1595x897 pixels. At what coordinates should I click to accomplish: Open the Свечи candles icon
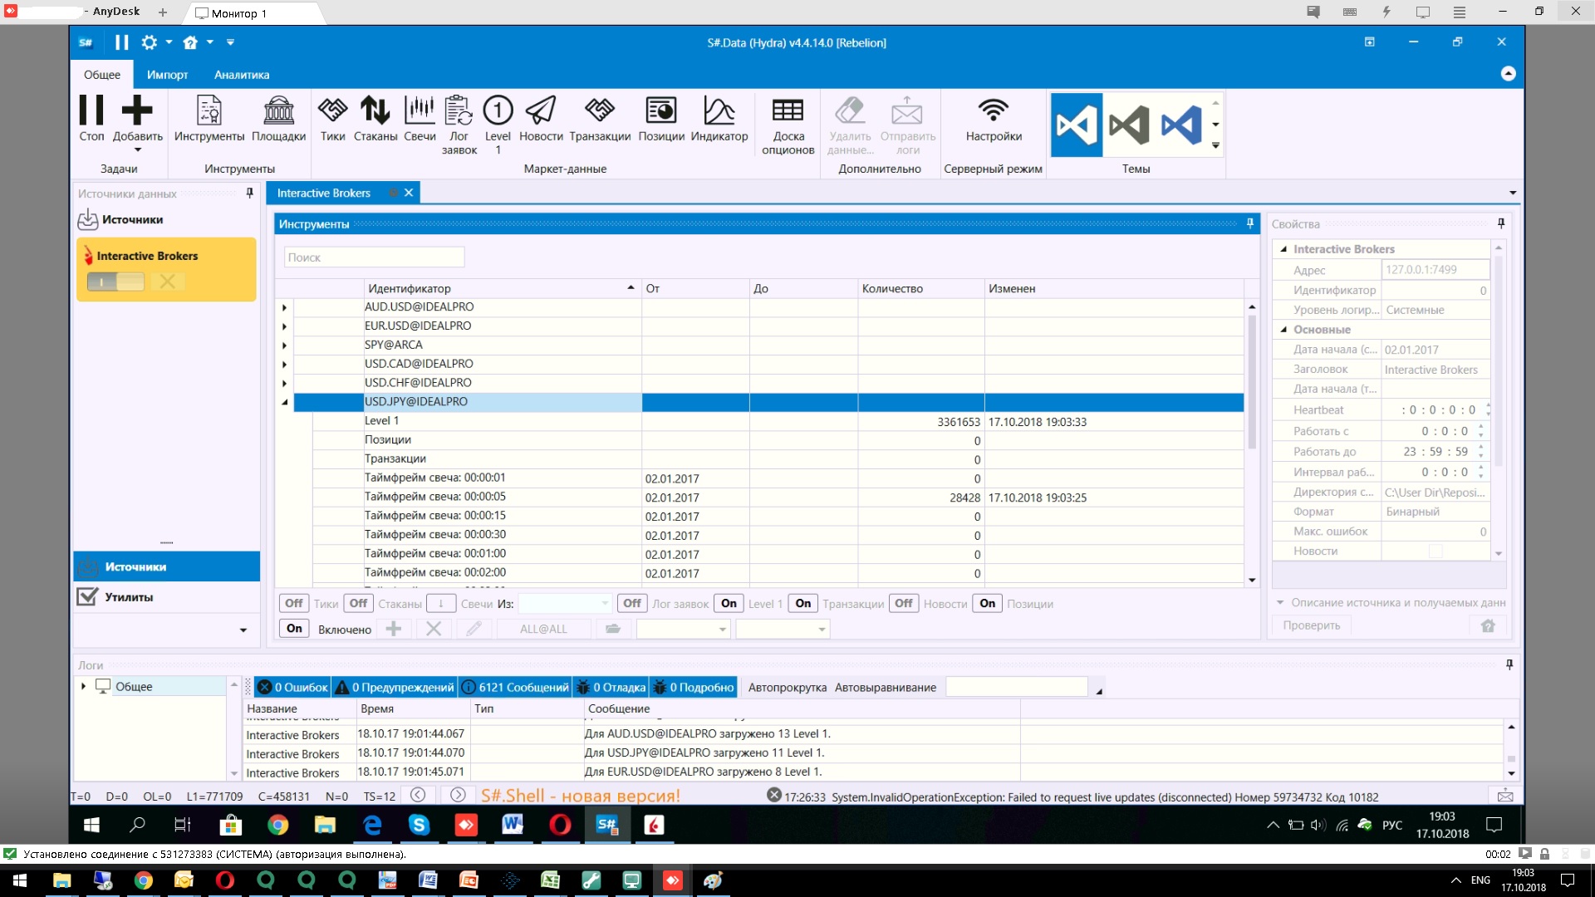point(420,110)
